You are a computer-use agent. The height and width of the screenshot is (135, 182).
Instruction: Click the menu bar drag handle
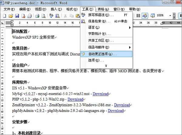coord(1,9)
